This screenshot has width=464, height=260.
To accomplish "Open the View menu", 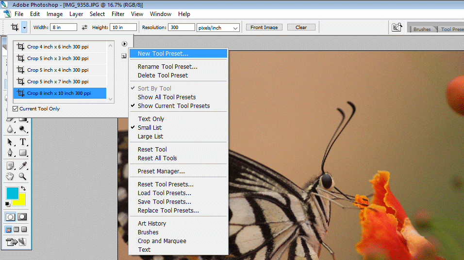I will pos(137,14).
